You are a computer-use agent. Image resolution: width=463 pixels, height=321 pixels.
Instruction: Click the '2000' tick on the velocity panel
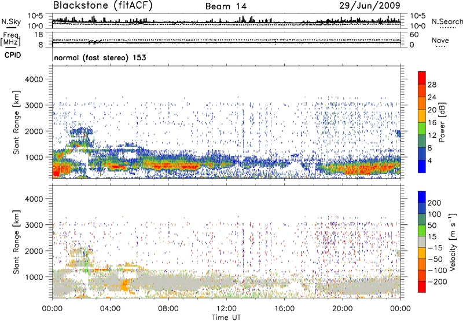coord(34,251)
